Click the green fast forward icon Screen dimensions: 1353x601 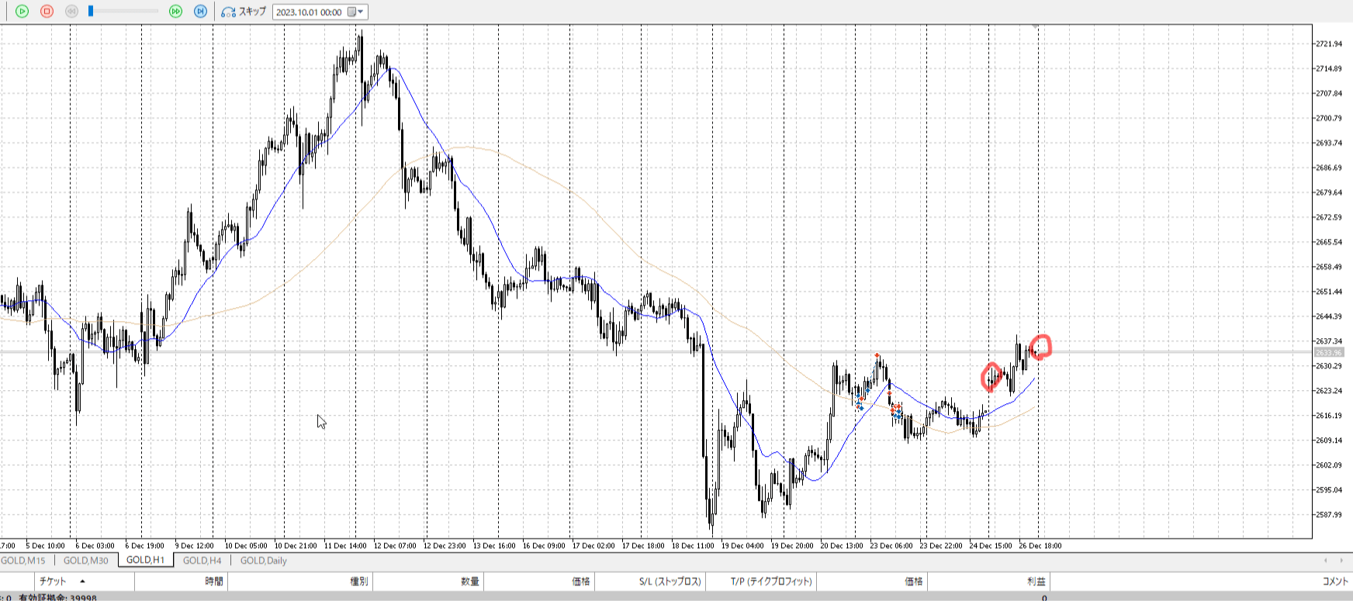pos(176,12)
